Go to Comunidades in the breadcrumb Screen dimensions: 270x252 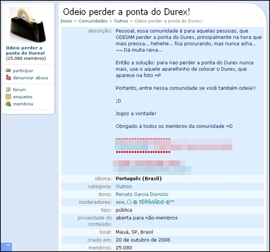tap(93, 21)
